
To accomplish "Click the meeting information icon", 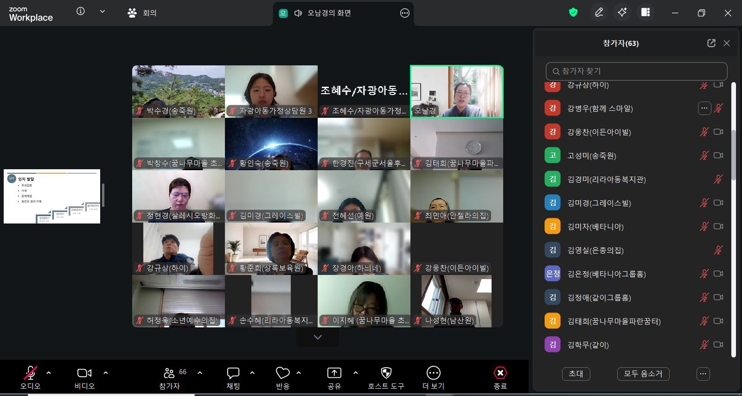I will click(81, 12).
